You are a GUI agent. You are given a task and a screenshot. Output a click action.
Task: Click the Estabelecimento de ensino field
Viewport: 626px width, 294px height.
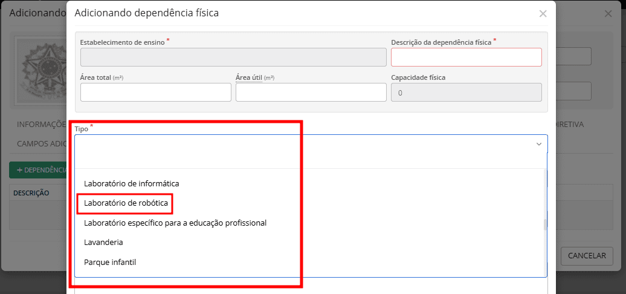click(x=233, y=57)
